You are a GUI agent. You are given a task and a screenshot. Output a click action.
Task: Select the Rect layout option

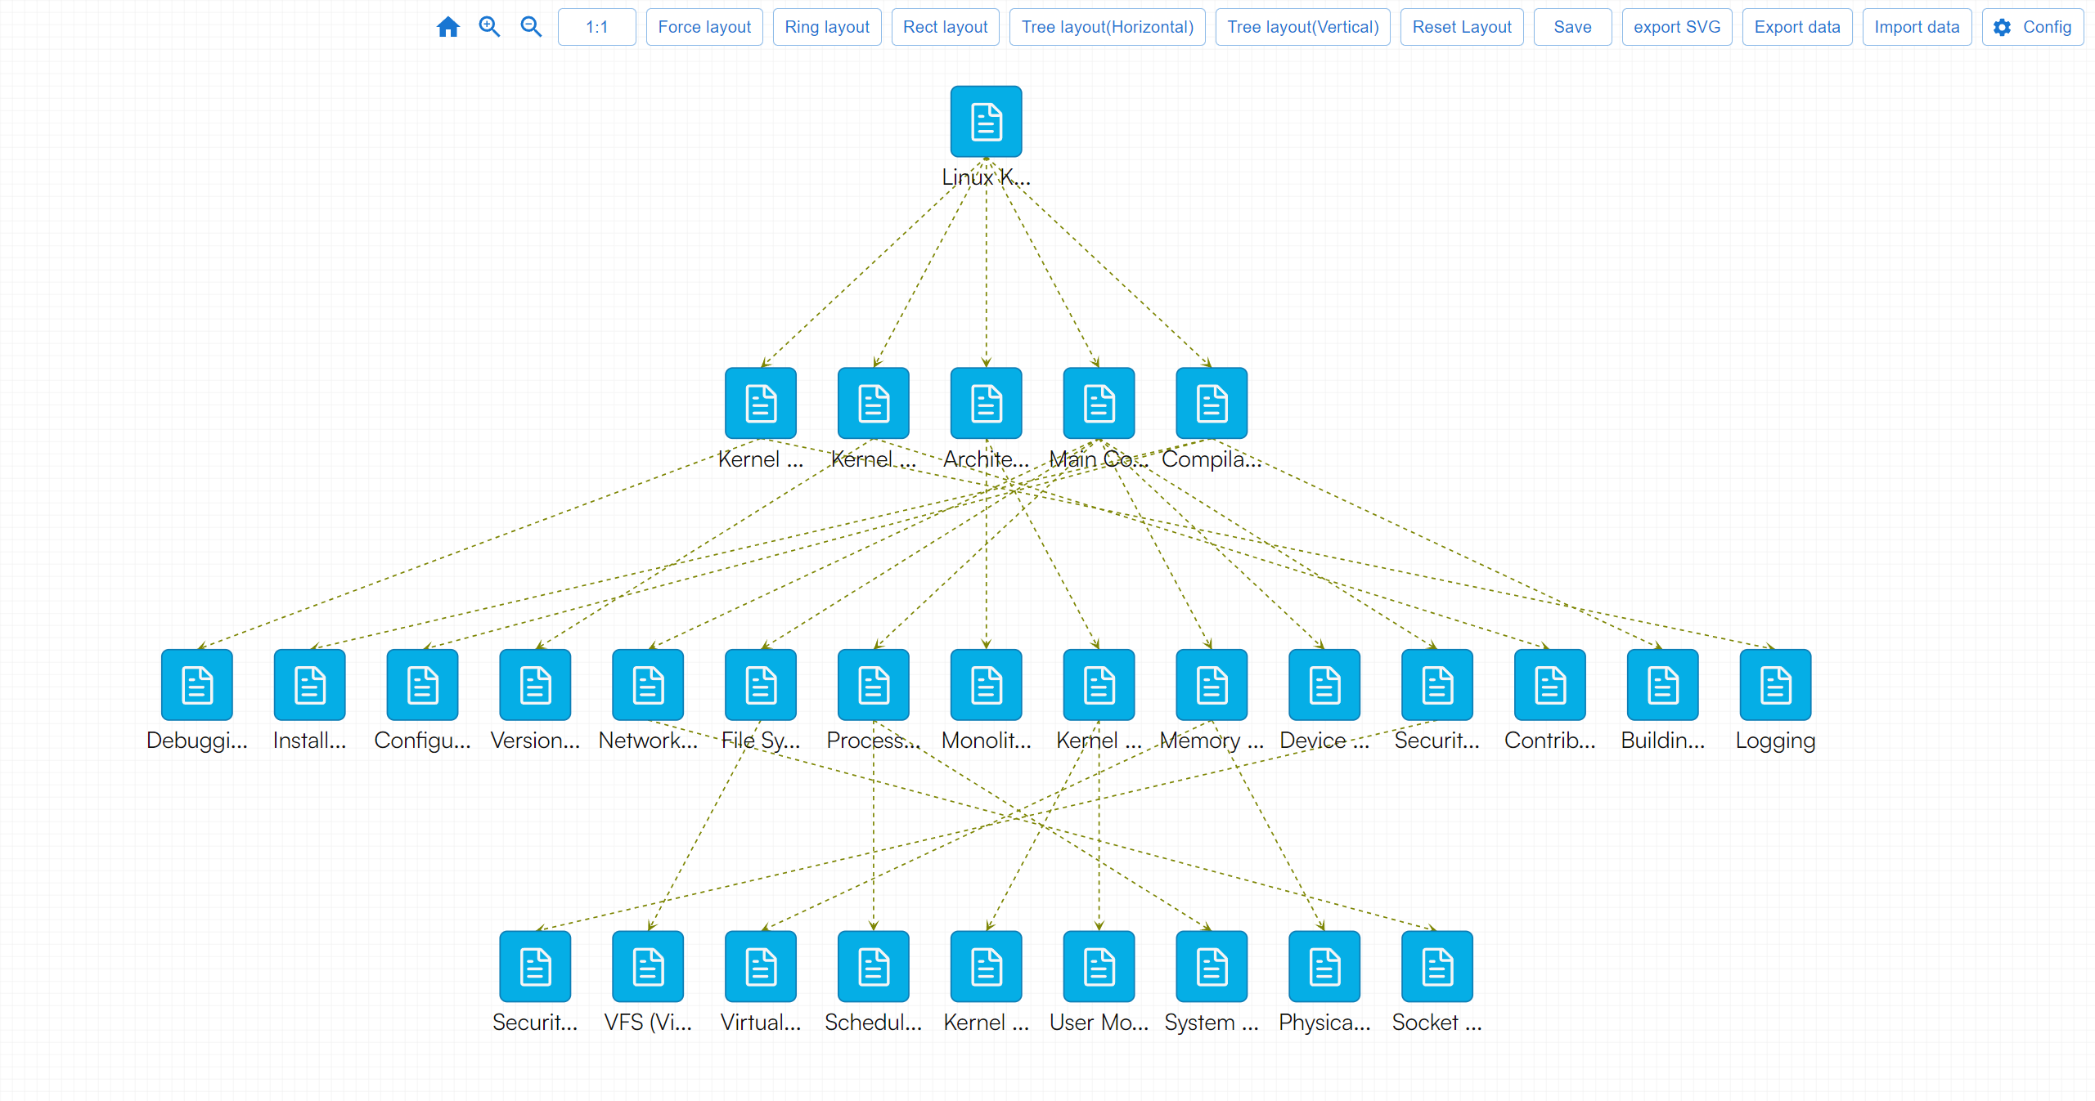[x=943, y=26]
